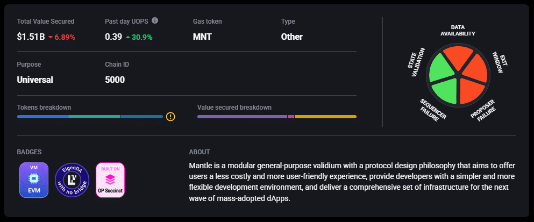The width and height of the screenshot is (534, 222).
Task: Click the green UOPS up-arrow indicator
Action: tap(128, 38)
